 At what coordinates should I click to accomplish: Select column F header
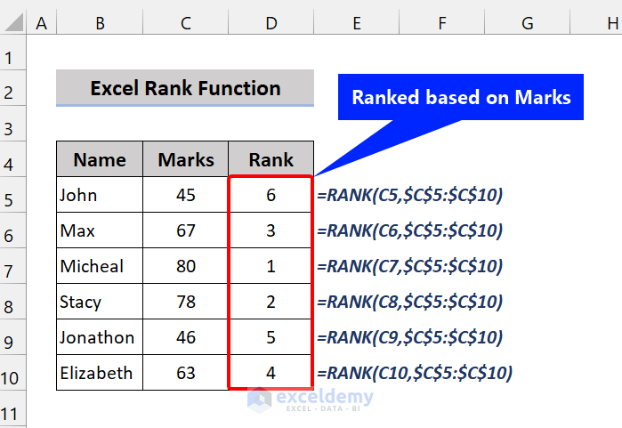pyautogui.click(x=442, y=23)
